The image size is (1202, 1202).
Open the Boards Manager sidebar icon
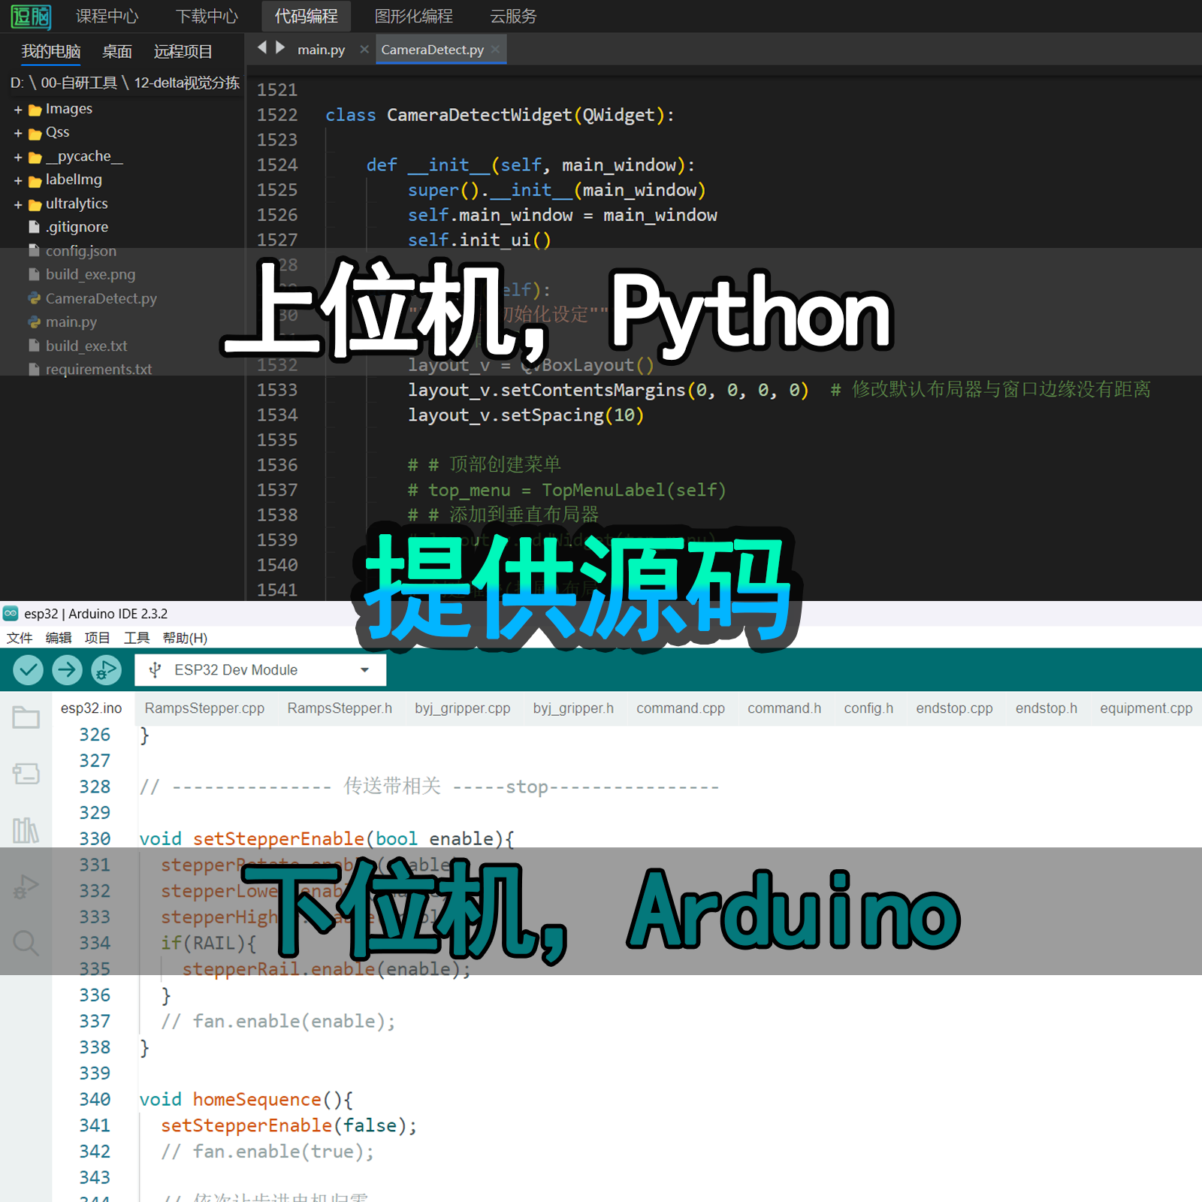coord(26,774)
